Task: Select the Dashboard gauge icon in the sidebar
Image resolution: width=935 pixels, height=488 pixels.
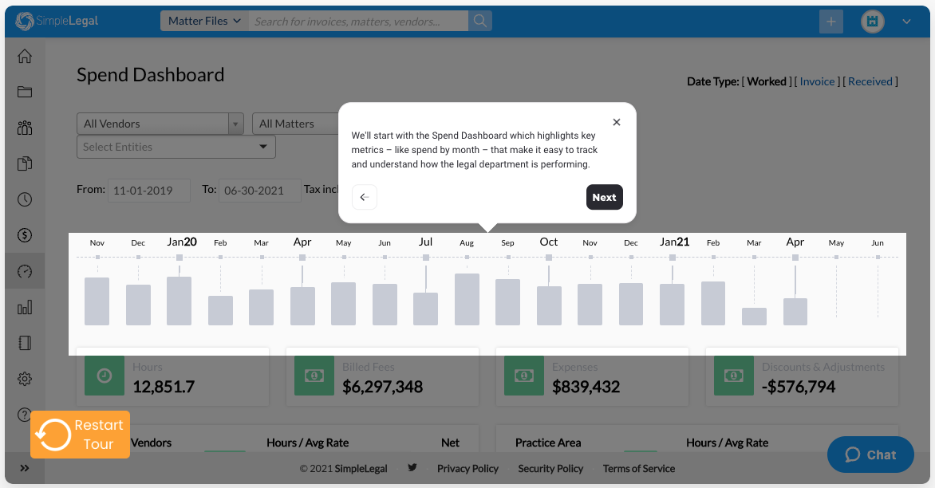Action: coord(24,271)
